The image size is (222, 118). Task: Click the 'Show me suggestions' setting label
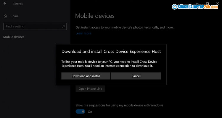[119, 105]
